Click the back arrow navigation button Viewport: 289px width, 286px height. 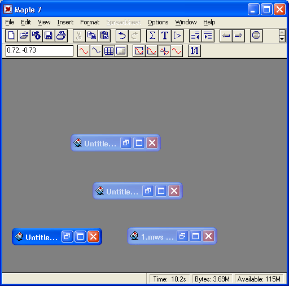tap(226, 36)
